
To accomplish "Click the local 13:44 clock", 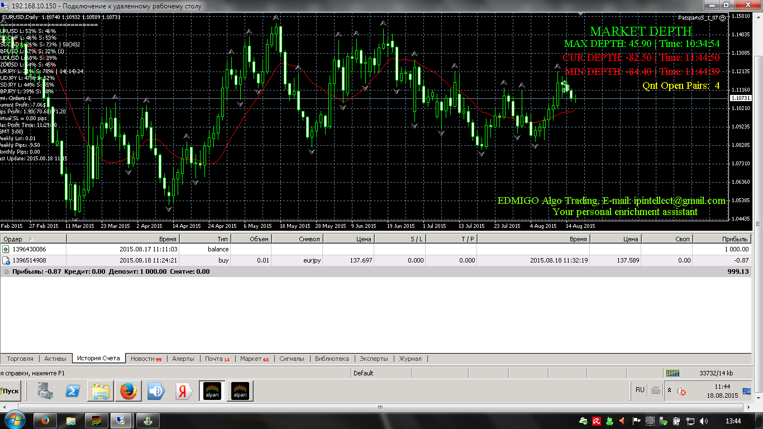I will click(733, 421).
